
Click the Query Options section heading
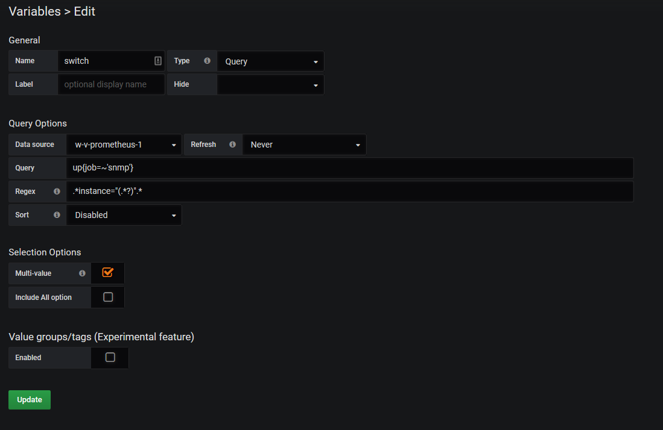tap(37, 123)
